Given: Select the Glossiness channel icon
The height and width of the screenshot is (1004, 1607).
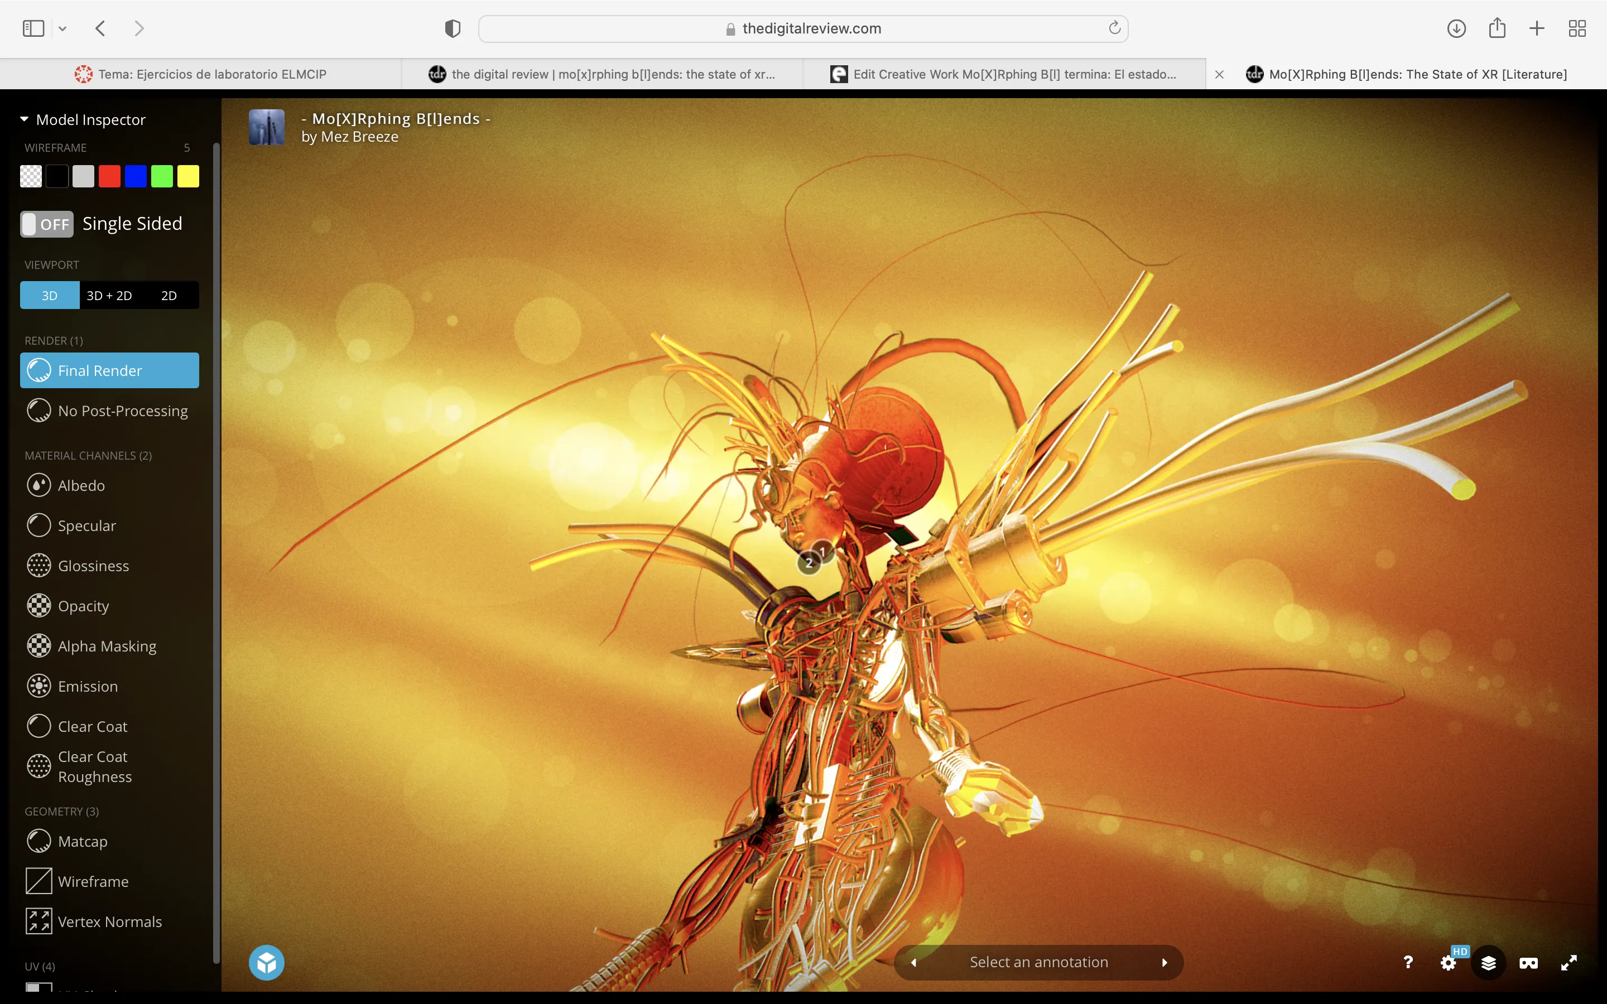Looking at the screenshot, I should coord(39,566).
